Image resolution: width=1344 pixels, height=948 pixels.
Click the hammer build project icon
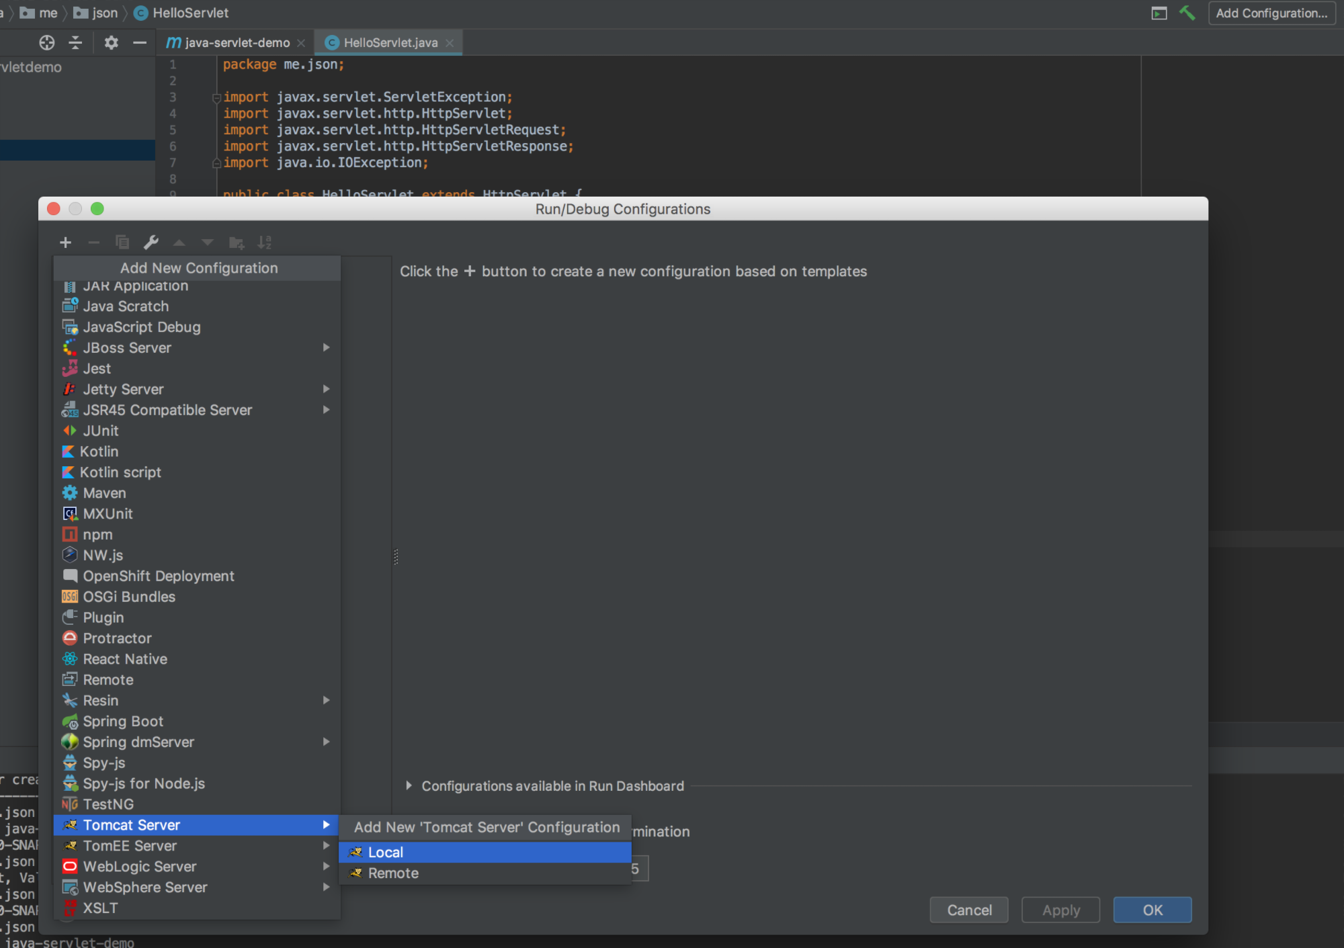click(x=1187, y=13)
